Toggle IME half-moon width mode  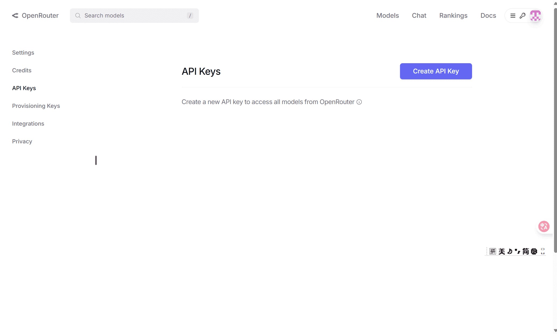click(510, 251)
